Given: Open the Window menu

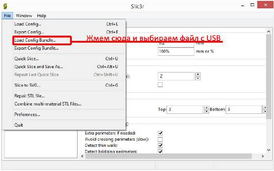Looking at the screenshot, I should pyautogui.click(x=24, y=16).
